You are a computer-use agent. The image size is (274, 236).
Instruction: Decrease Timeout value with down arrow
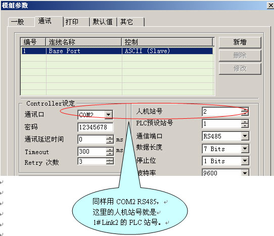pyautogui.click(x=110, y=153)
